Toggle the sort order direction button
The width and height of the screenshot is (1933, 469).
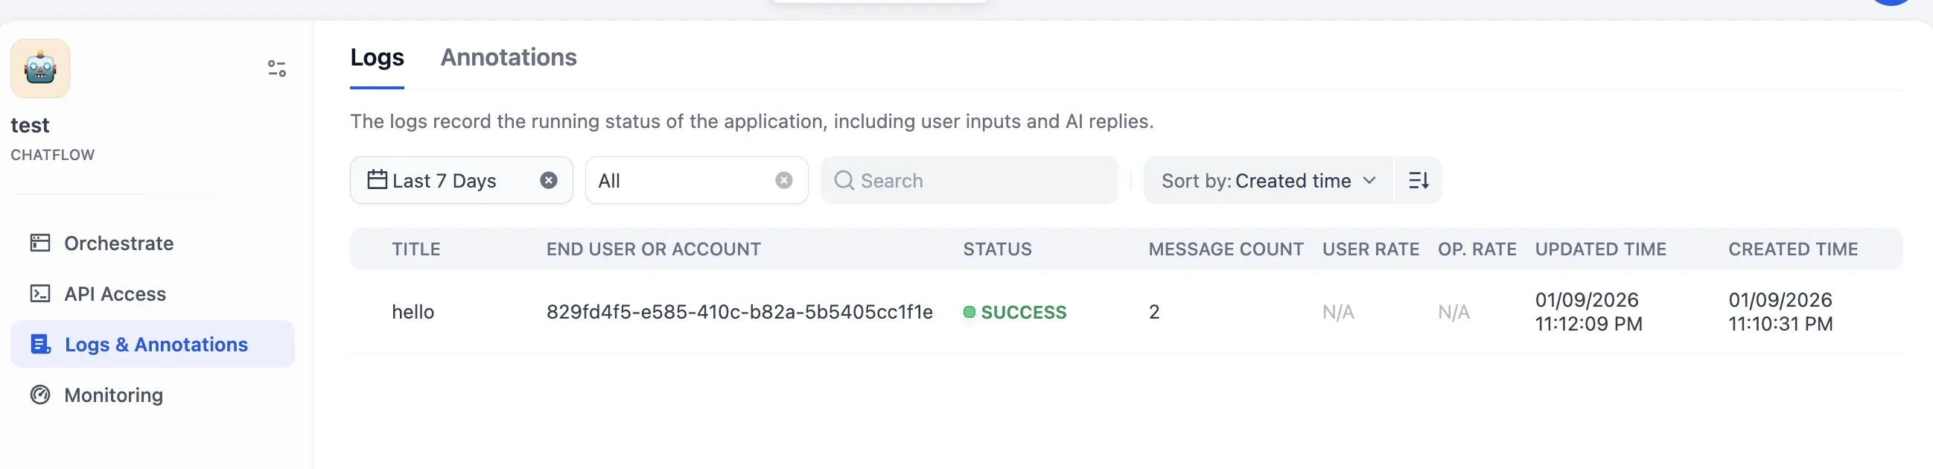1418,180
